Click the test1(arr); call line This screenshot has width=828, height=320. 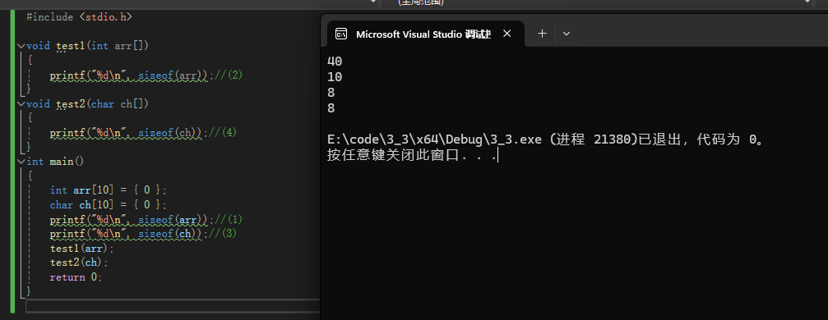point(82,248)
